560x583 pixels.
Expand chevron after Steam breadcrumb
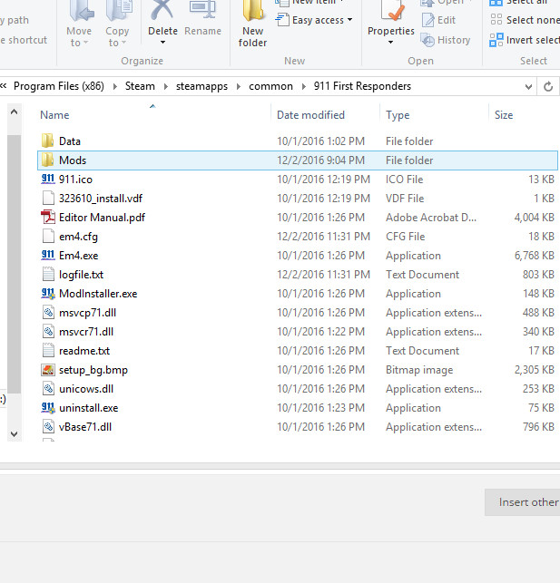point(165,87)
